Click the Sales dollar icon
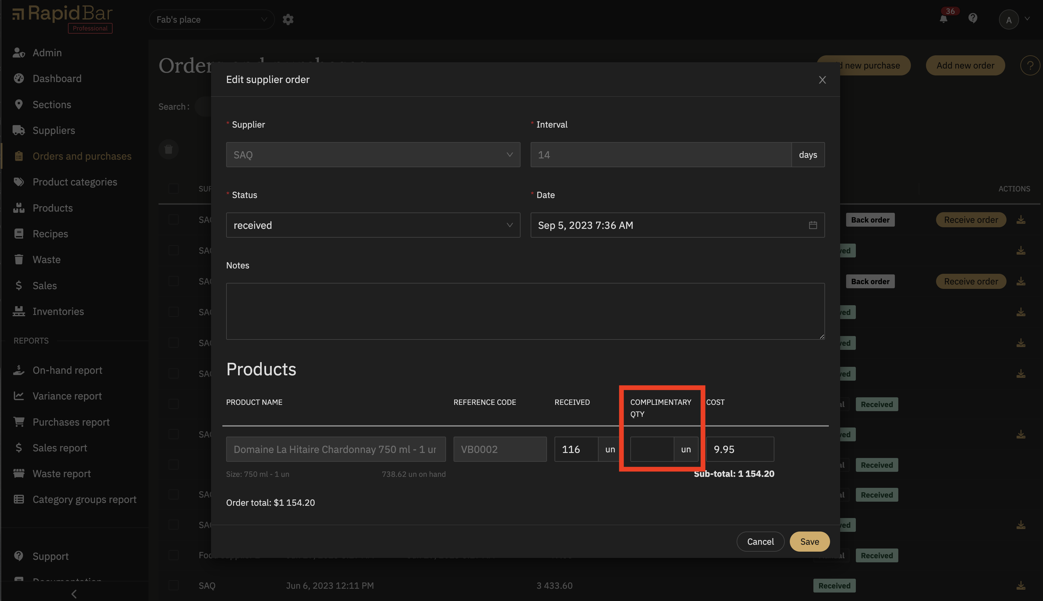Screen dimensions: 1043x601 [19, 285]
